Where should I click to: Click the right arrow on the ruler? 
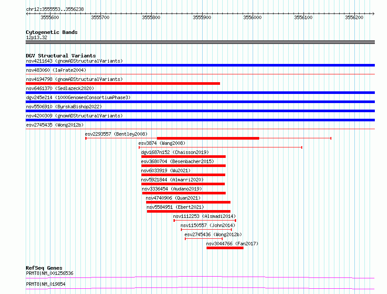pyautogui.click(x=373, y=13)
